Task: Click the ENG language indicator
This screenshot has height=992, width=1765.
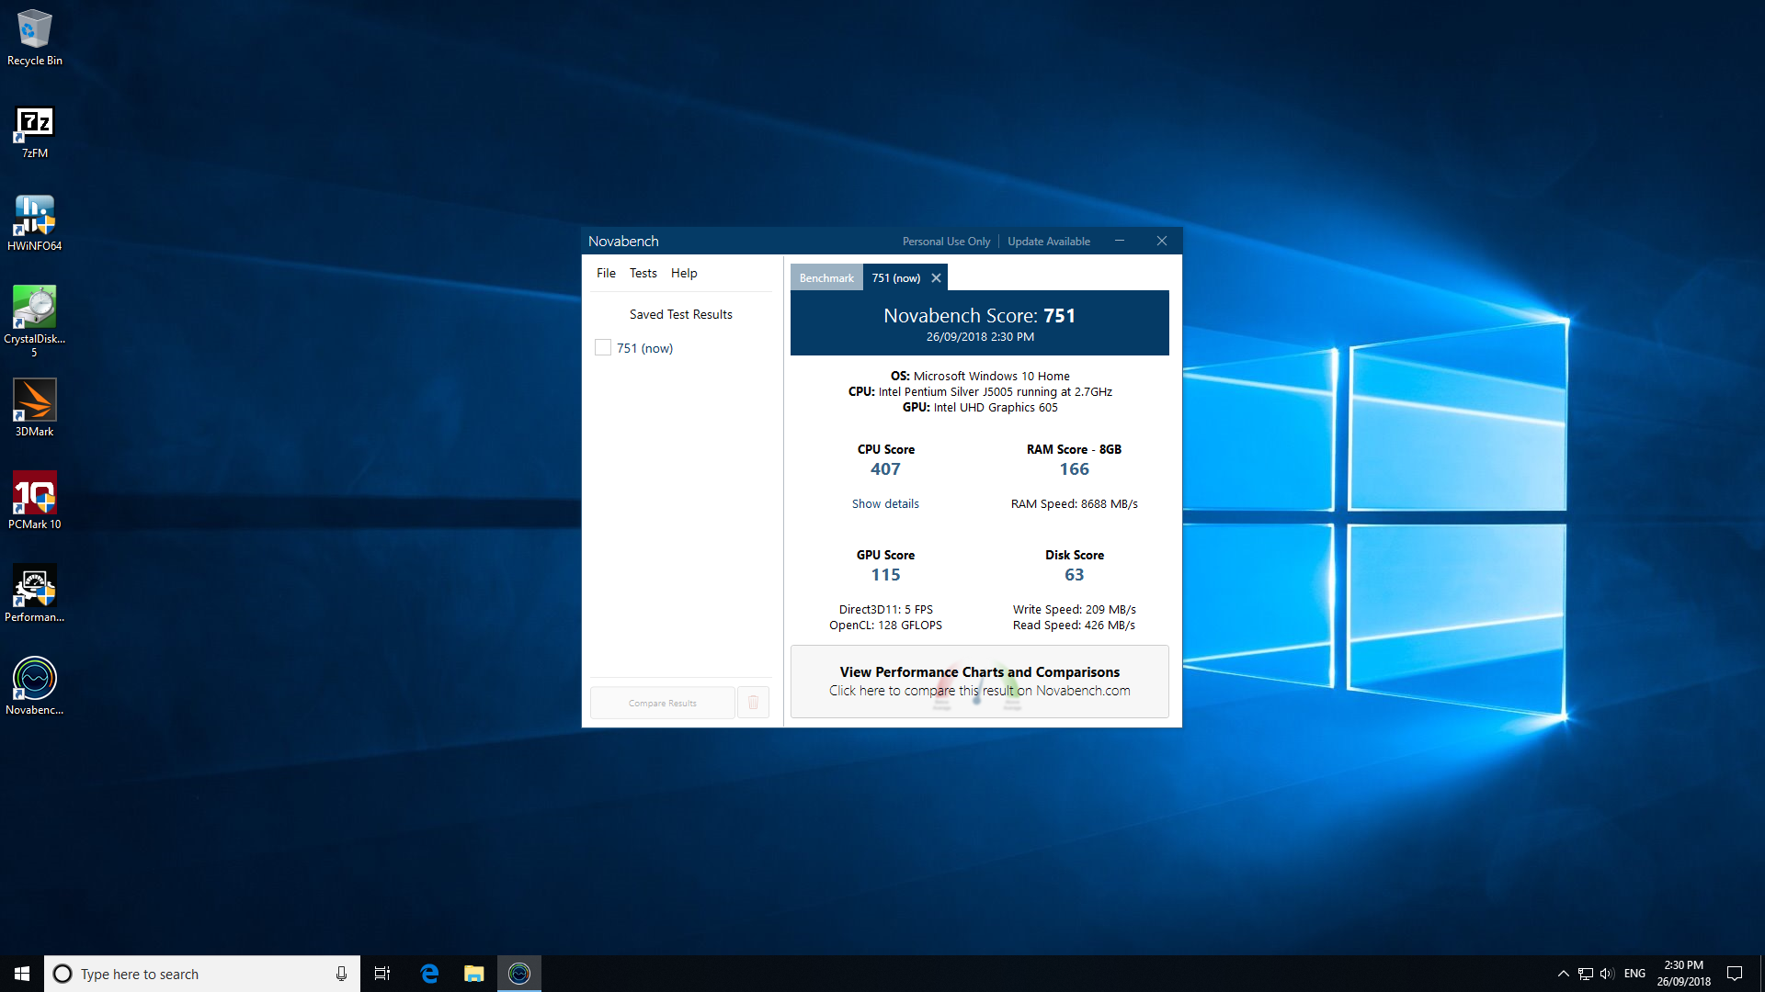Action: [x=1634, y=974]
